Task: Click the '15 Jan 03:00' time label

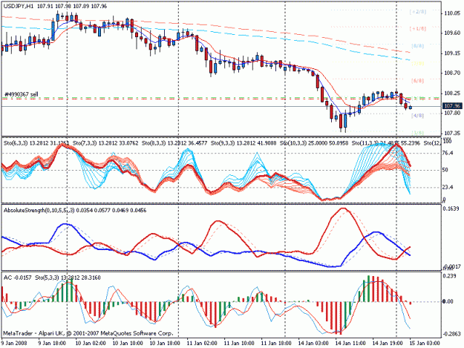Action: coord(425,343)
